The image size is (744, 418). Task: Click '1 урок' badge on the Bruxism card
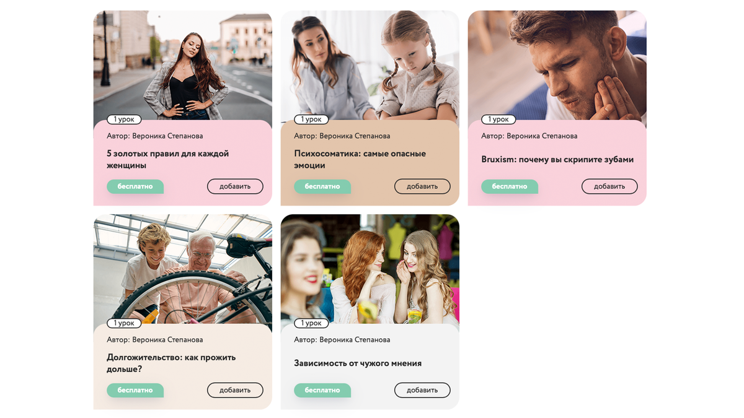click(x=498, y=120)
